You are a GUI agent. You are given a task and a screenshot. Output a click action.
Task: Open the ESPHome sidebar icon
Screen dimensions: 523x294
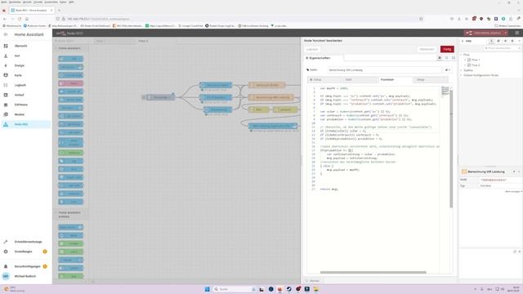[x=6, y=105]
